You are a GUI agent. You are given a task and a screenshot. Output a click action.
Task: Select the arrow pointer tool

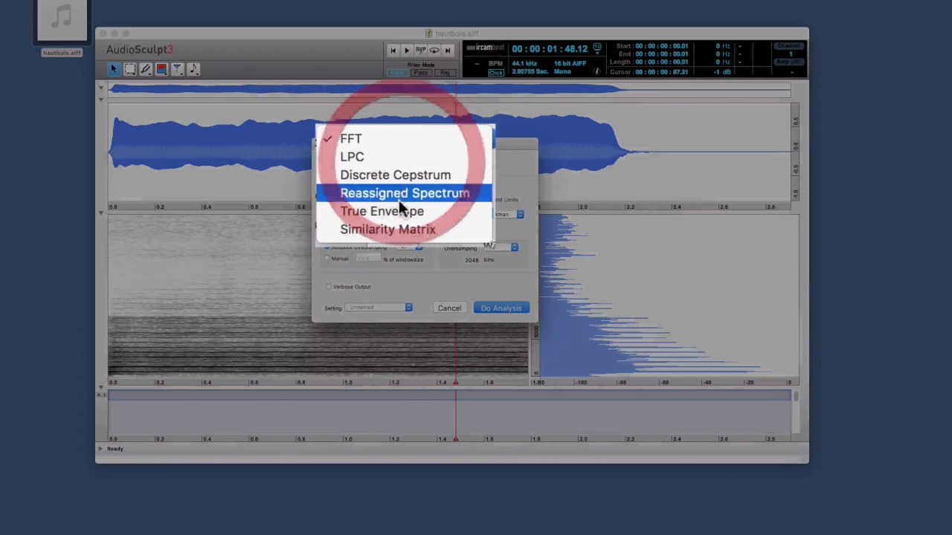click(x=114, y=69)
